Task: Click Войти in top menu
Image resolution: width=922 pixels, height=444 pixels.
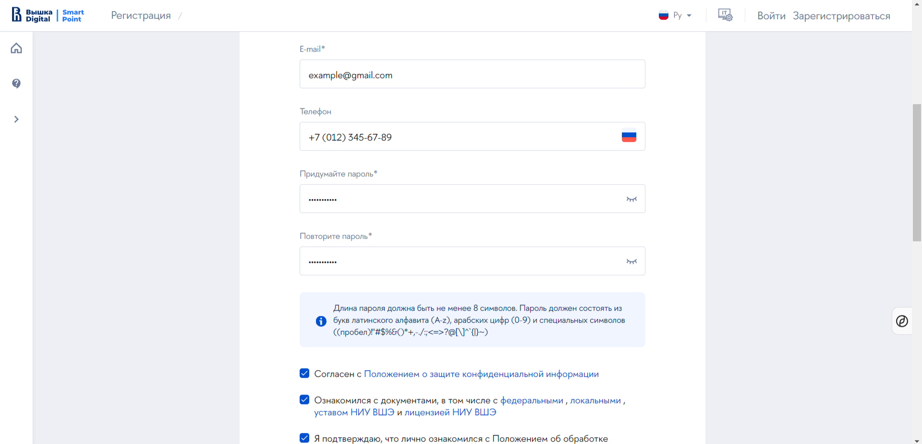Action: coord(771,16)
